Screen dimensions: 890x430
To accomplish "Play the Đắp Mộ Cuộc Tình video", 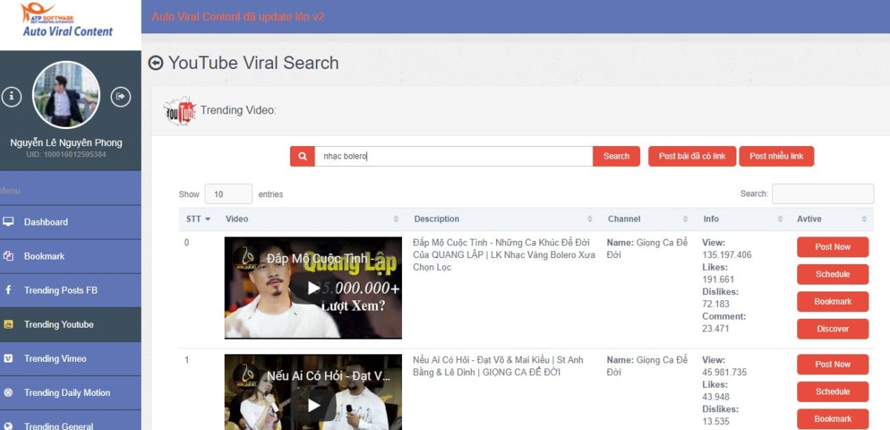I will (x=314, y=288).
